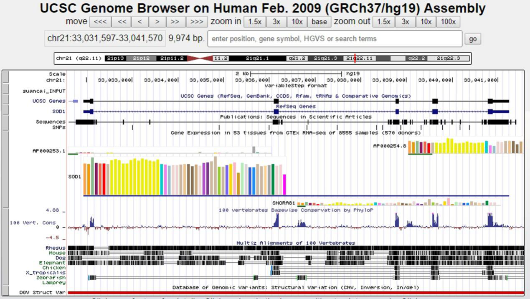
Task: Click the 100 Vert. Cons track label
Action: tap(33, 223)
